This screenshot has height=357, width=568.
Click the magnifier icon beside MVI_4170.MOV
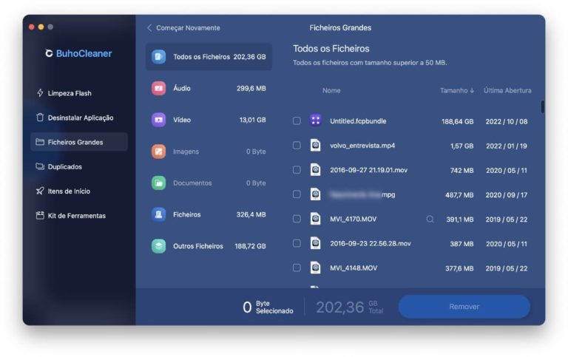pos(430,219)
